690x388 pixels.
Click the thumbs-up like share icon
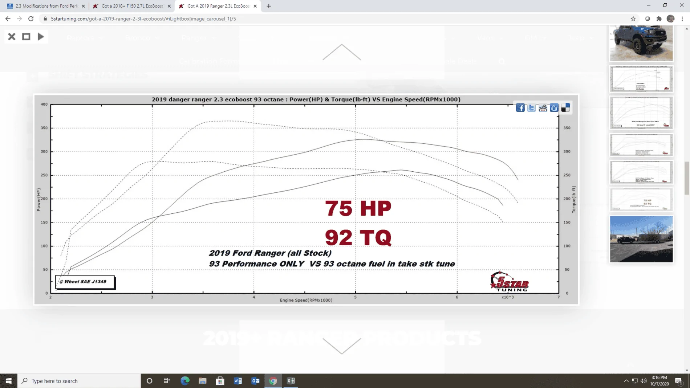pos(554,108)
